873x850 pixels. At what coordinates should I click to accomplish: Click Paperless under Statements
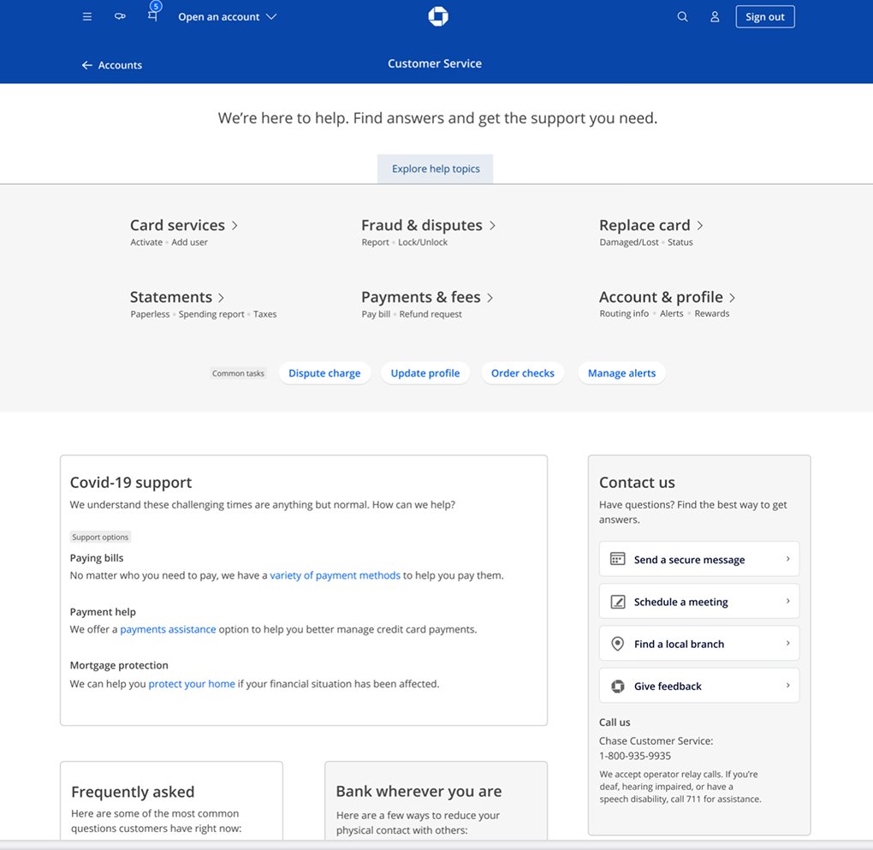tap(150, 314)
